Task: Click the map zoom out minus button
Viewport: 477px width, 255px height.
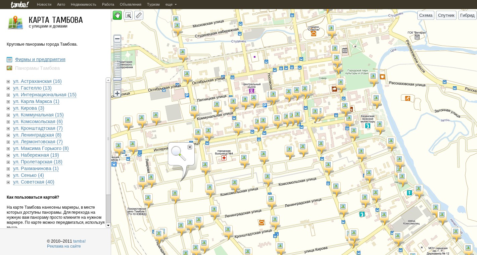Action: point(117,39)
